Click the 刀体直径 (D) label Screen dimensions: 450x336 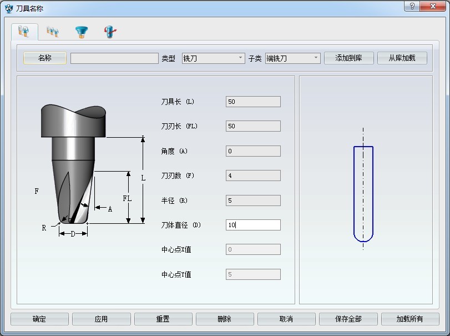pyautogui.click(x=181, y=225)
